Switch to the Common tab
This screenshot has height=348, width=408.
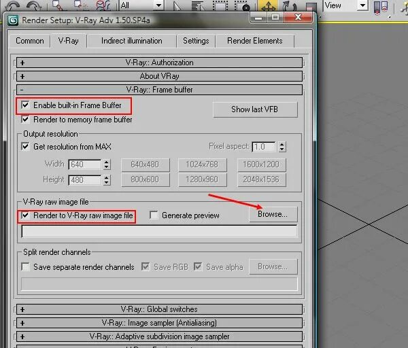30,41
